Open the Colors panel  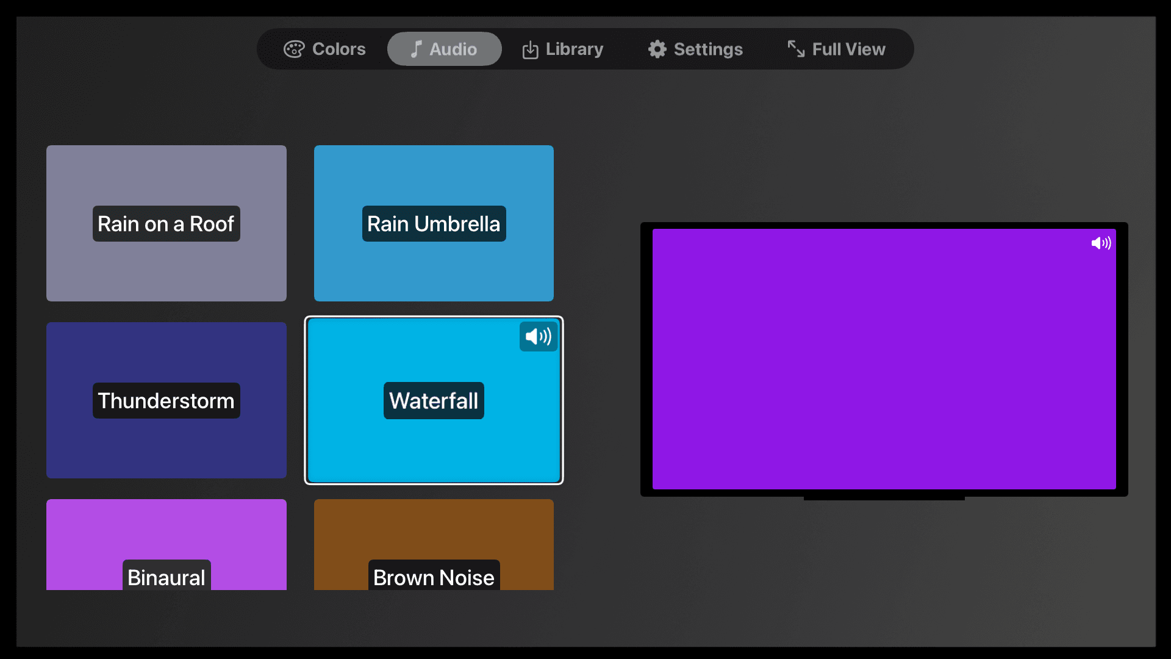(x=326, y=48)
